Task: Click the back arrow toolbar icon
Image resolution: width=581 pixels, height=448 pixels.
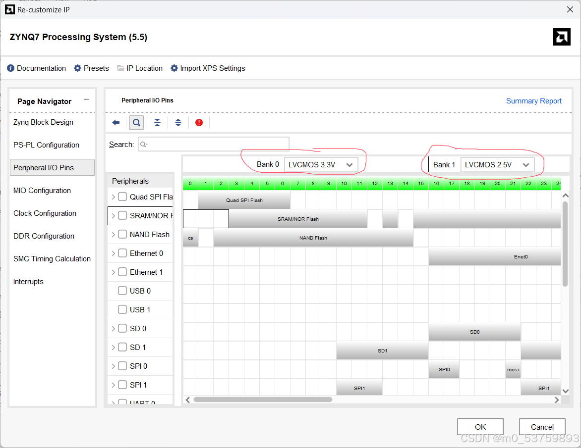Action: coord(116,122)
